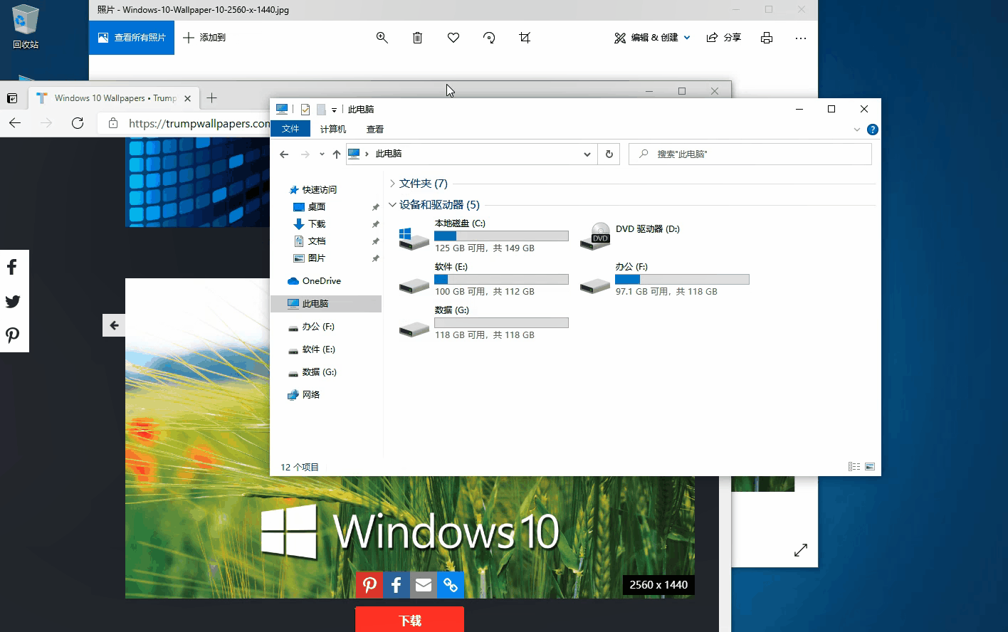Open the three-dot more menu in Photos

[801, 38]
